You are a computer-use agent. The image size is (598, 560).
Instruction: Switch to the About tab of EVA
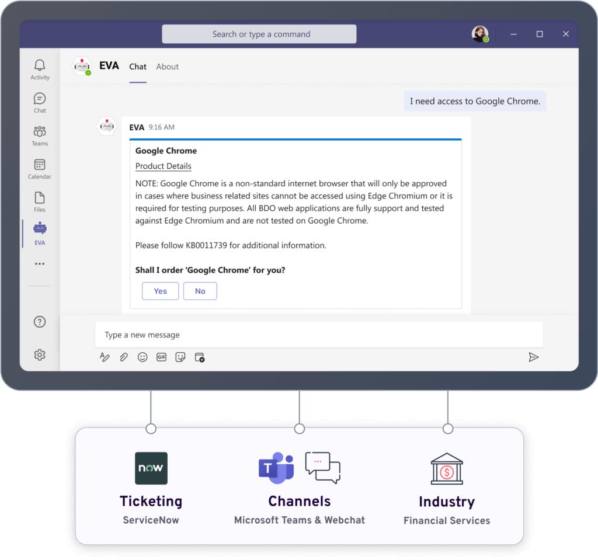167,67
